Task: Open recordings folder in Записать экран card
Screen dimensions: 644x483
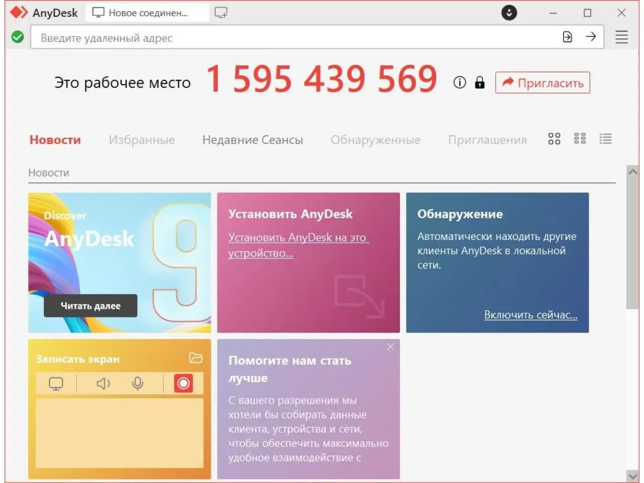Action: coord(196,358)
